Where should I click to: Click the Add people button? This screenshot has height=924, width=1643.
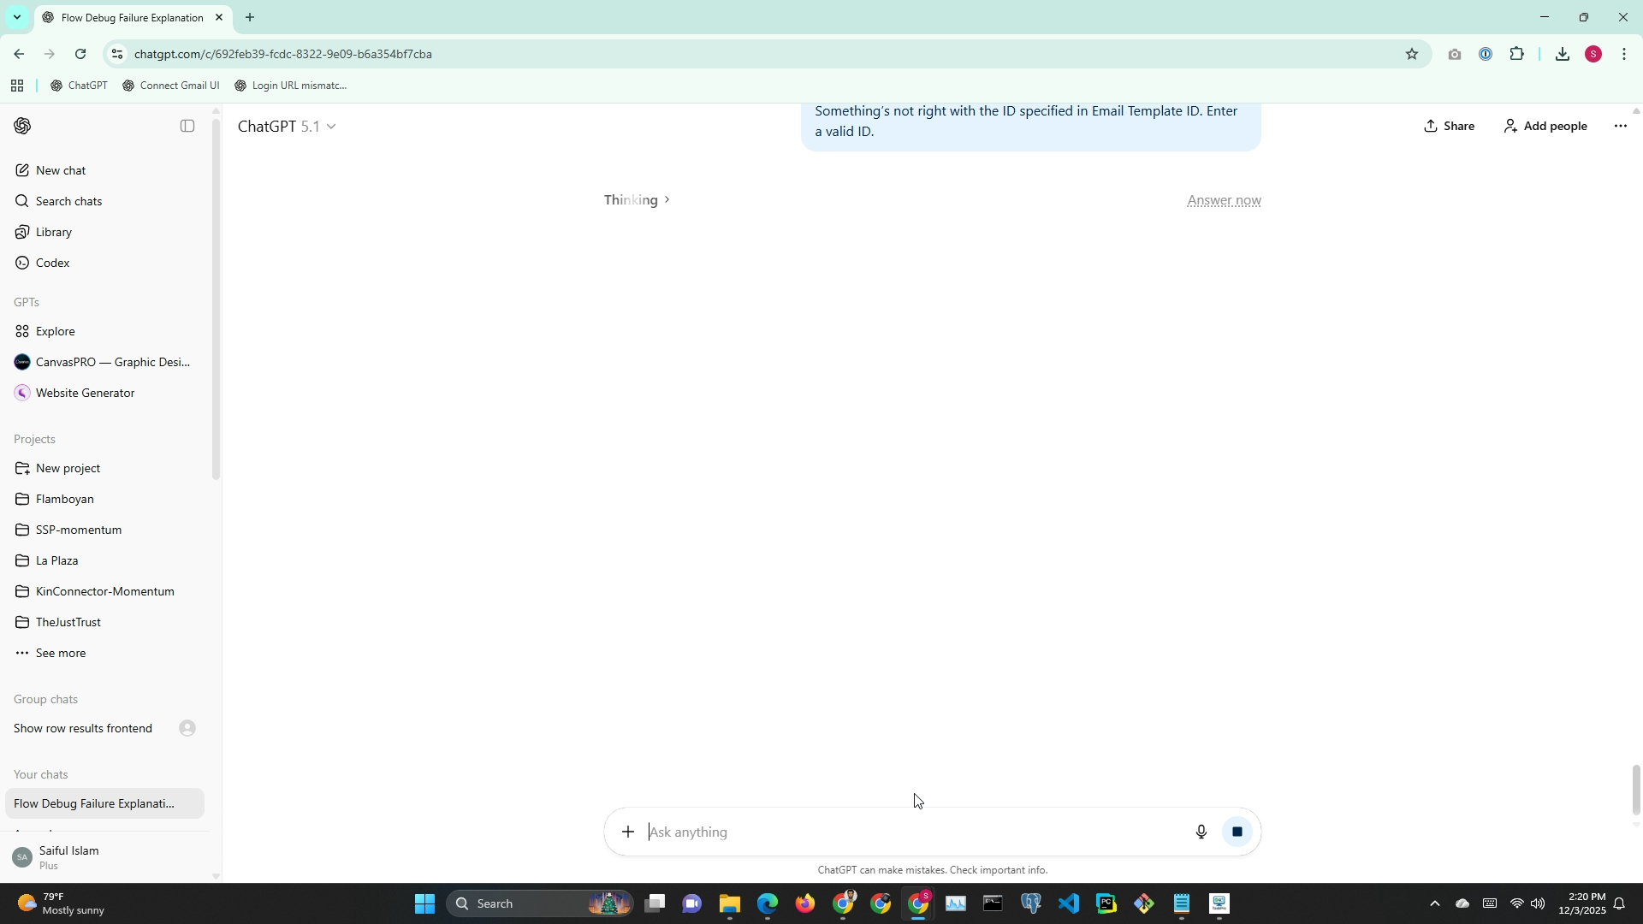1545,126
